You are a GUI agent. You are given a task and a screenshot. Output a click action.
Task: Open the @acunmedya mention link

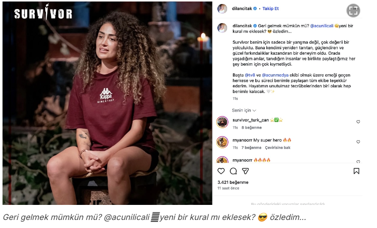[275, 75]
